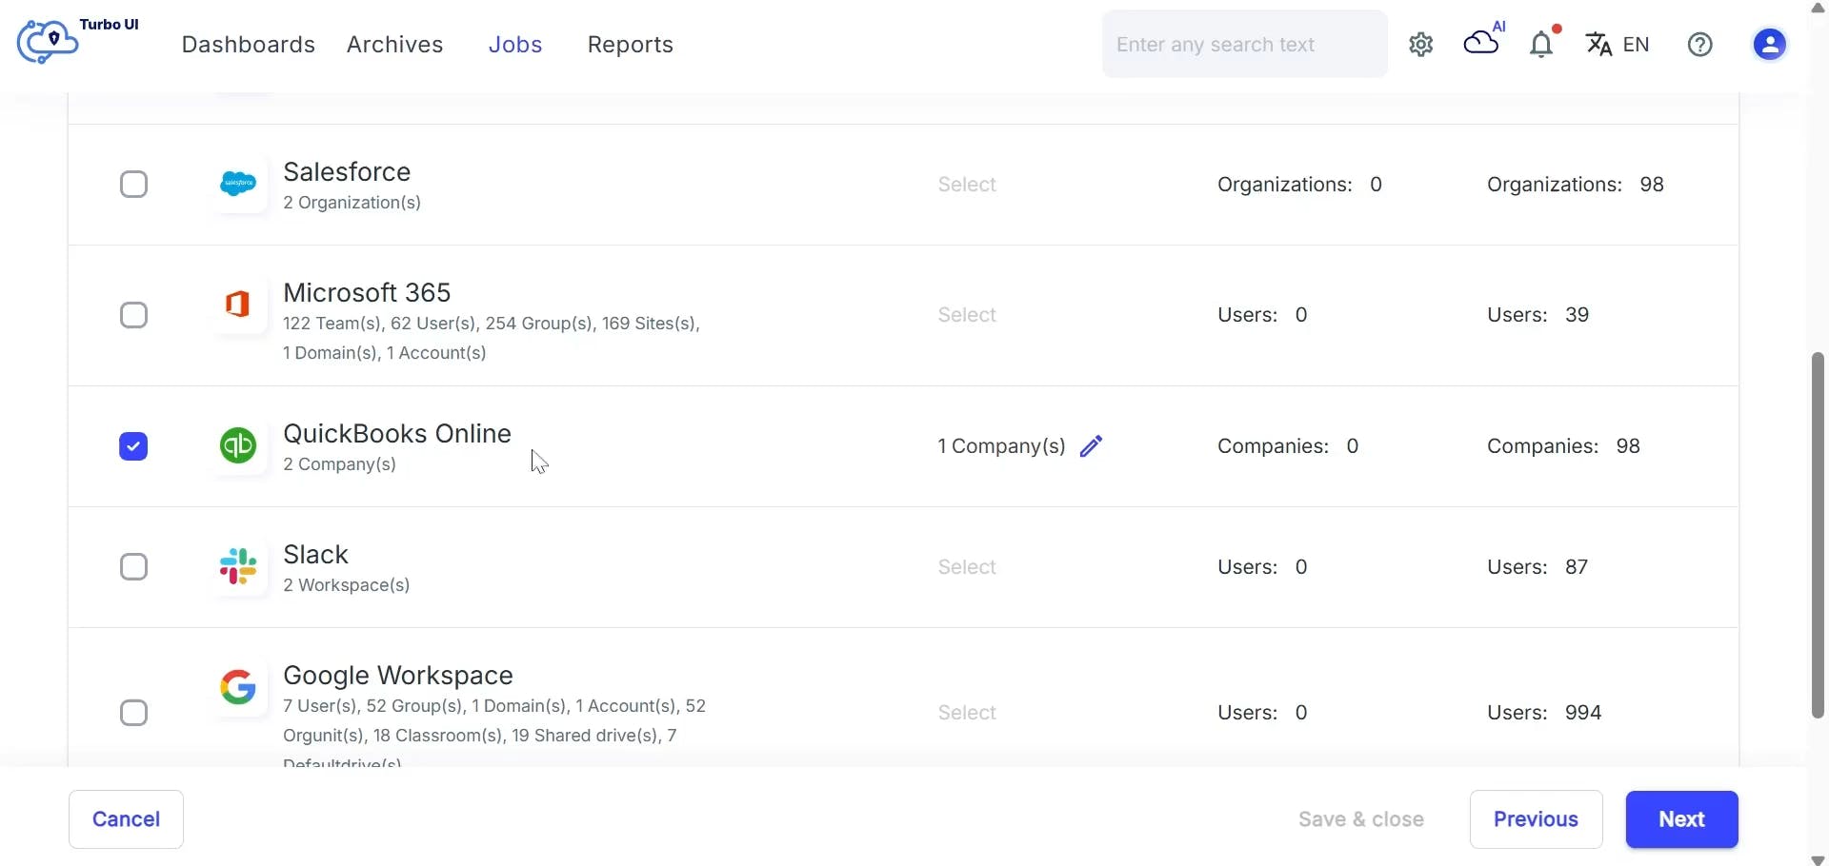Click 'Companies: 98' in QuickBooks row
The width and height of the screenshot is (1829, 866).
click(1563, 446)
